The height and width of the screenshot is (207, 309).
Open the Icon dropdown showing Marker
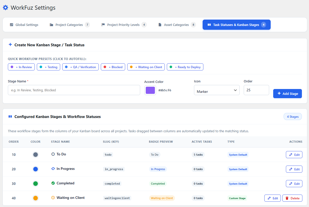pyautogui.click(x=217, y=90)
